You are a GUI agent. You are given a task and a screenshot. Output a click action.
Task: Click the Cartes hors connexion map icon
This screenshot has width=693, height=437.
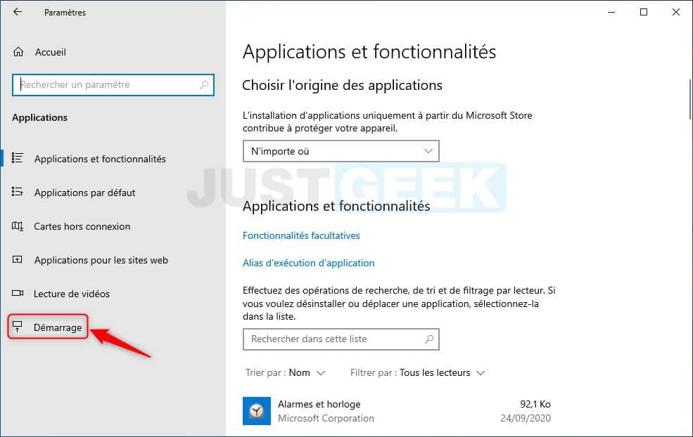17,226
